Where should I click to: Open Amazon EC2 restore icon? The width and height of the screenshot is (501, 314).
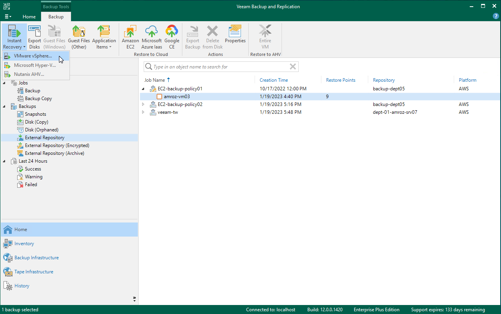(130, 37)
